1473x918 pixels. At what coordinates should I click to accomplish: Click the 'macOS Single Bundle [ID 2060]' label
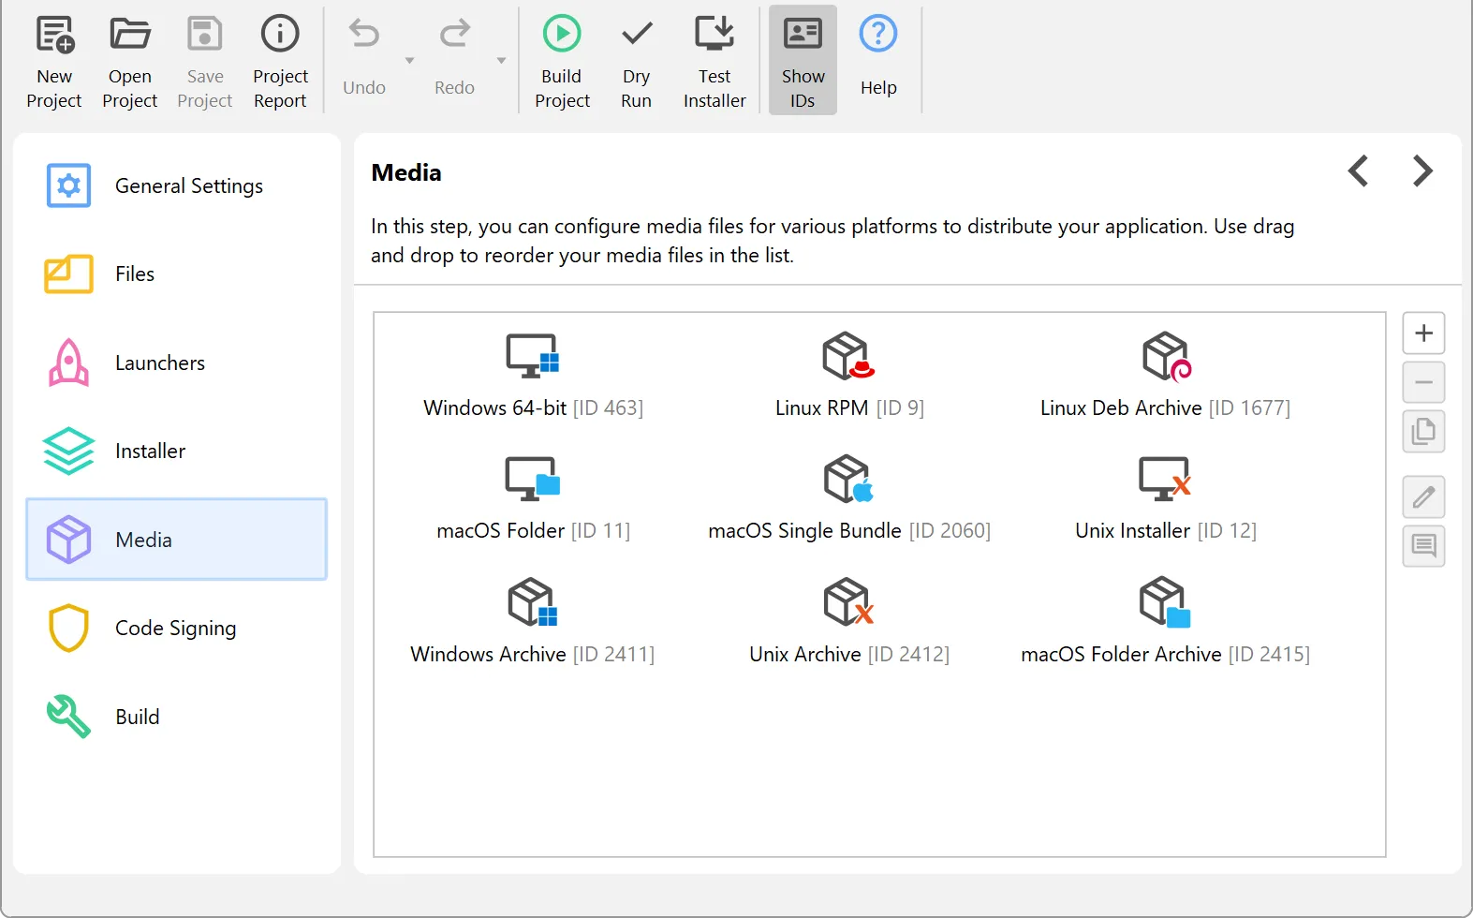849,531
